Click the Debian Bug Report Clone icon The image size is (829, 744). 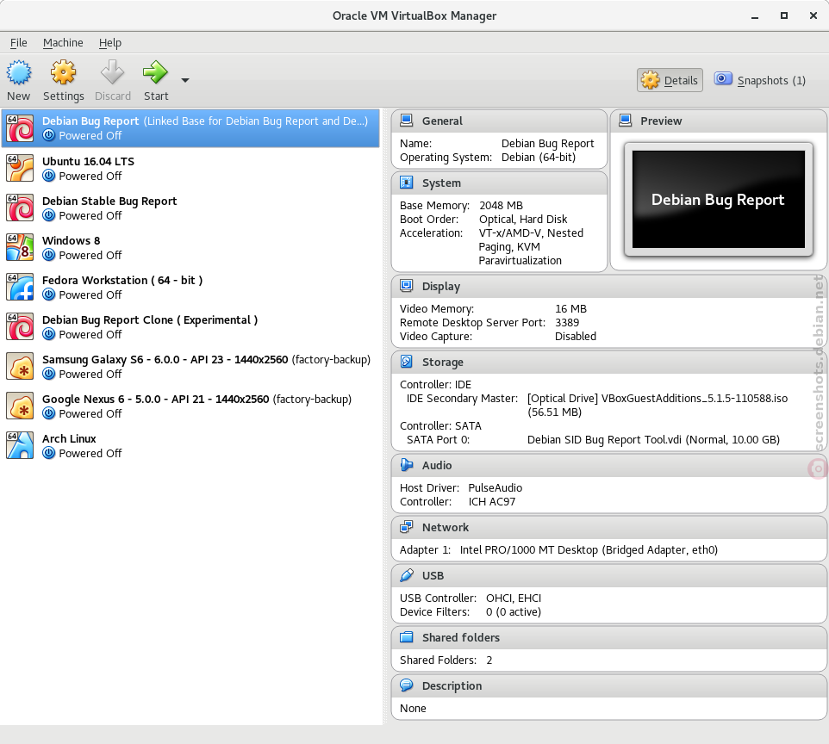click(x=20, y=326)
